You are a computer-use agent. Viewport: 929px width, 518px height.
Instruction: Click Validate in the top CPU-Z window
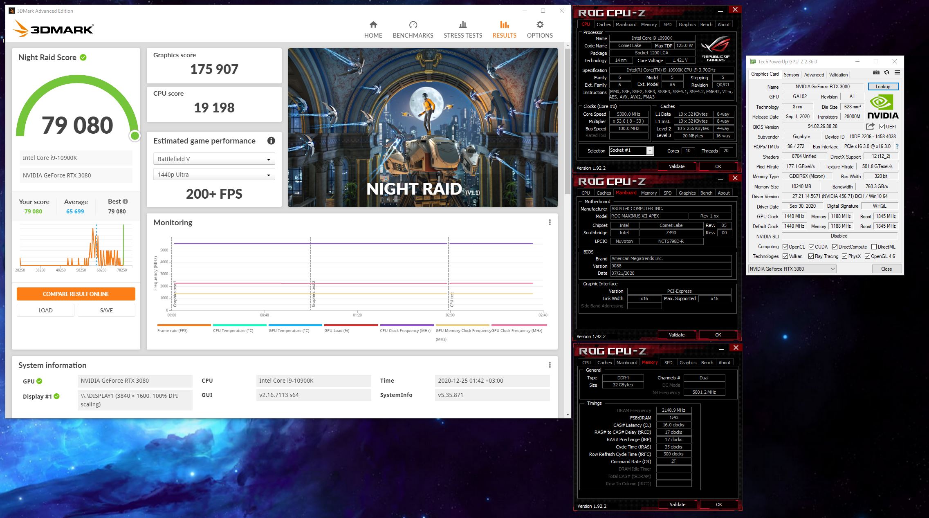click(x=677, y=166)
